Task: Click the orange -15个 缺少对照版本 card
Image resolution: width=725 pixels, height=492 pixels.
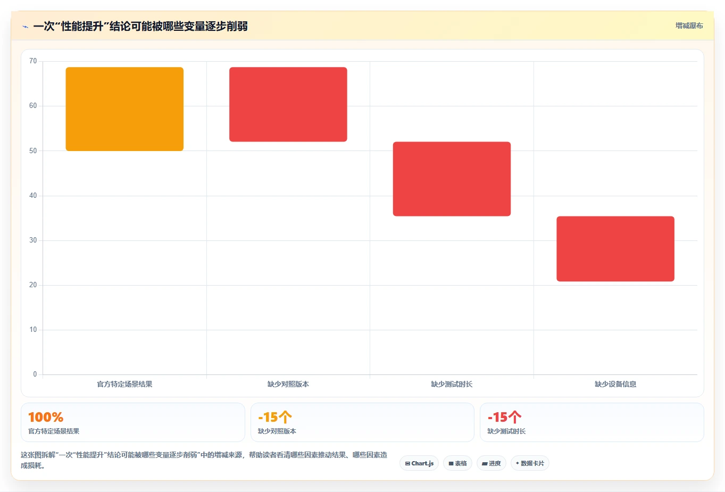Action: (x=362, y=422)
